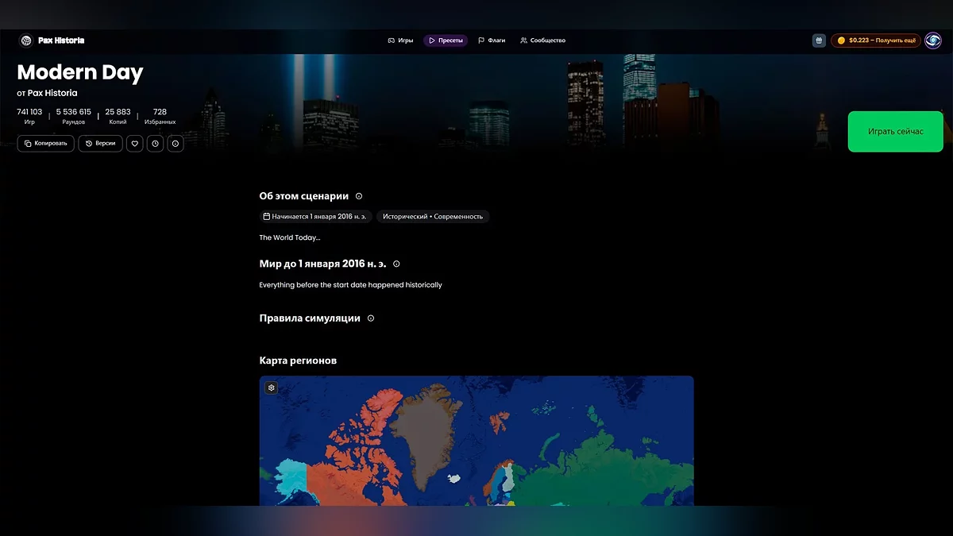The image size is (953, 536).
Task: Expand Мир до 1 января 2016 section arrow
Action: pyautogui.click(x=396, y=264)
